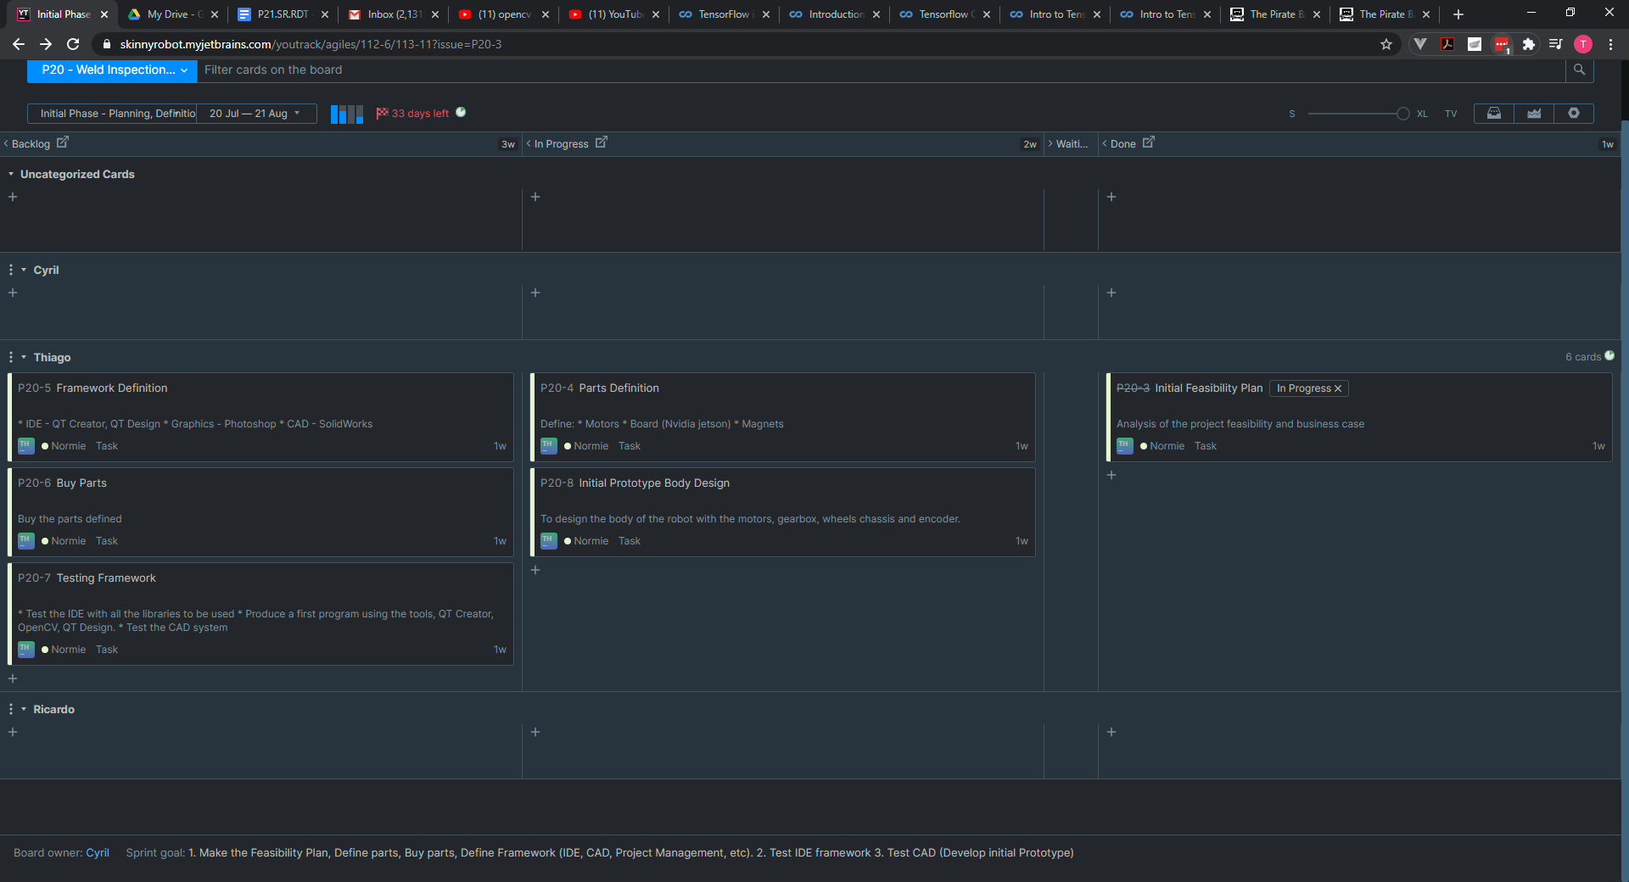
Task: Open board settings gear icon
Action: pos(1573,114)
